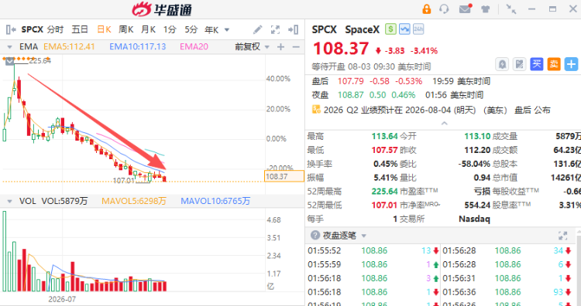Expand the 夜盘逐笔 trades panel
This screenshot has width=581, height=306.
pos(562,236)
